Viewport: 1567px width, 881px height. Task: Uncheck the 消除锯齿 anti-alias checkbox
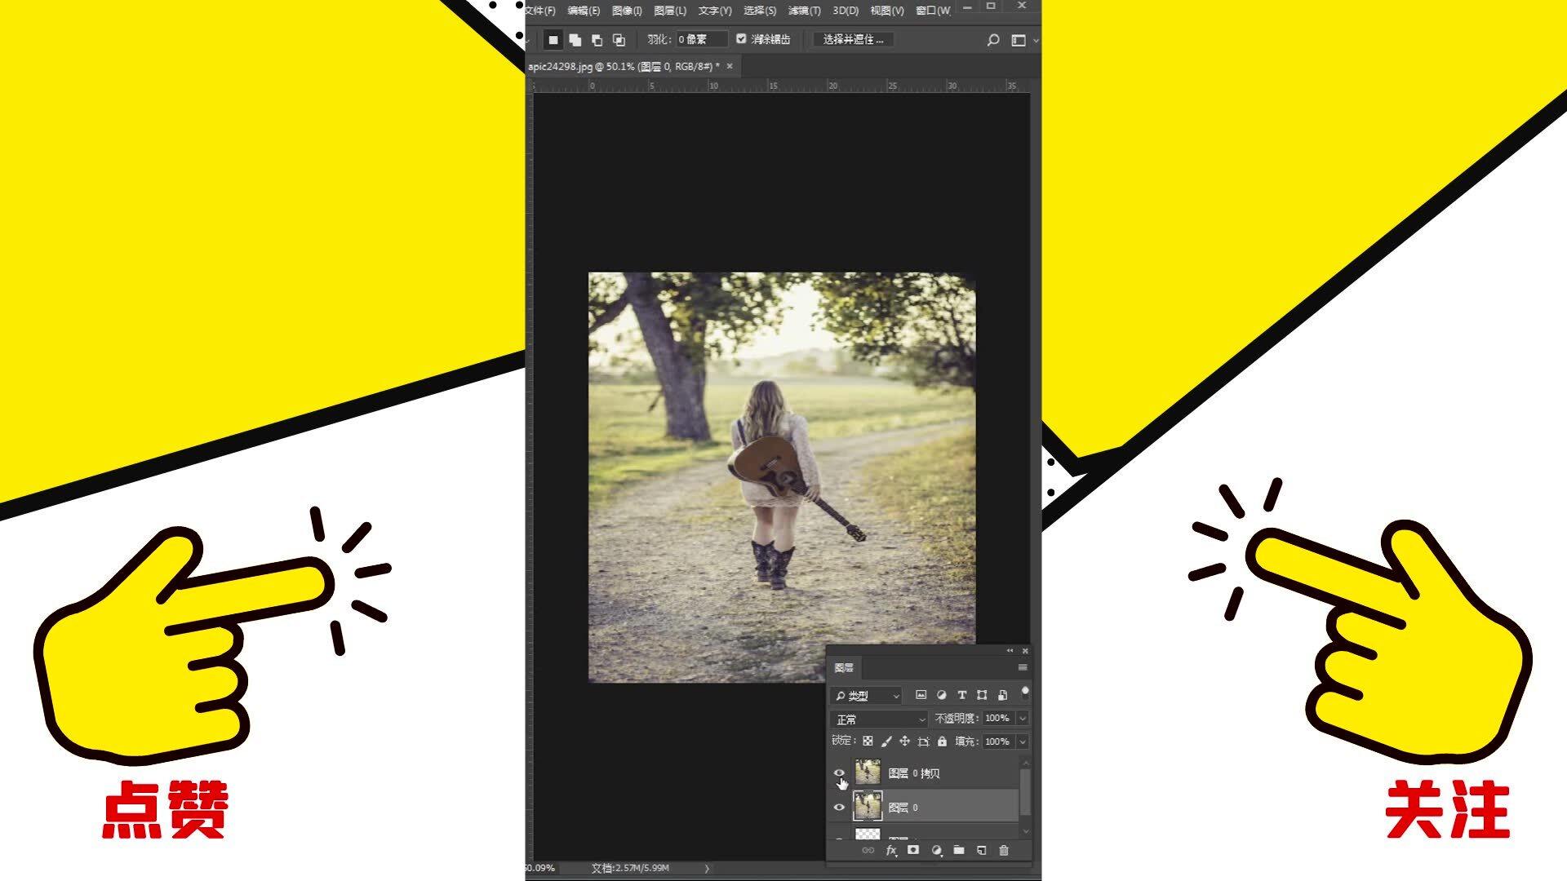click(741, 39)
